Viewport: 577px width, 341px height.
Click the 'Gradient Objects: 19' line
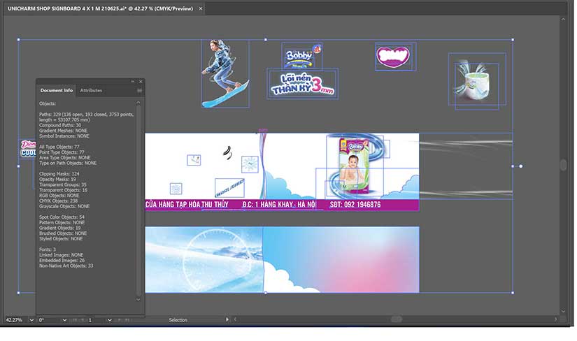[60, 228]
